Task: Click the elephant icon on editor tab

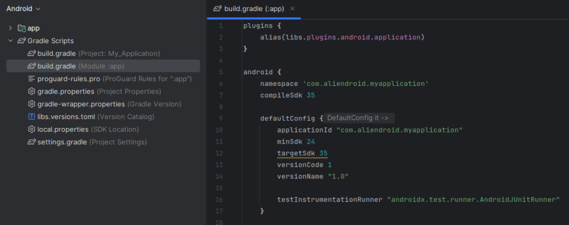Action: [217, 9]
